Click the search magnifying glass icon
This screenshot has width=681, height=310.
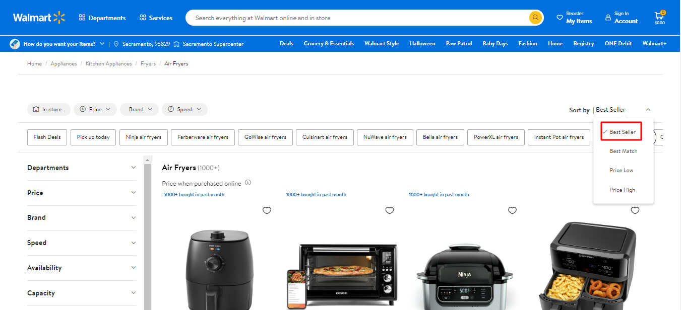pos(535,17)
